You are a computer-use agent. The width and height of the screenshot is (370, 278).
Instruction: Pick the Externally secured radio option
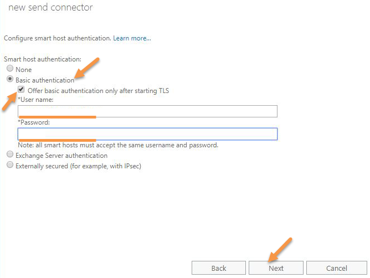pos(10,164)
